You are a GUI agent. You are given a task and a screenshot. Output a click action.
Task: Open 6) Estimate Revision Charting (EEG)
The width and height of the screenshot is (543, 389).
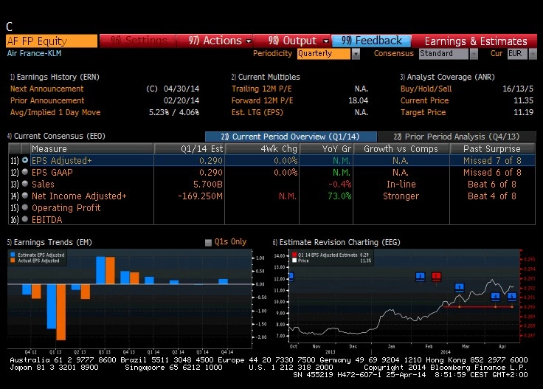click(x=336, y=242)
